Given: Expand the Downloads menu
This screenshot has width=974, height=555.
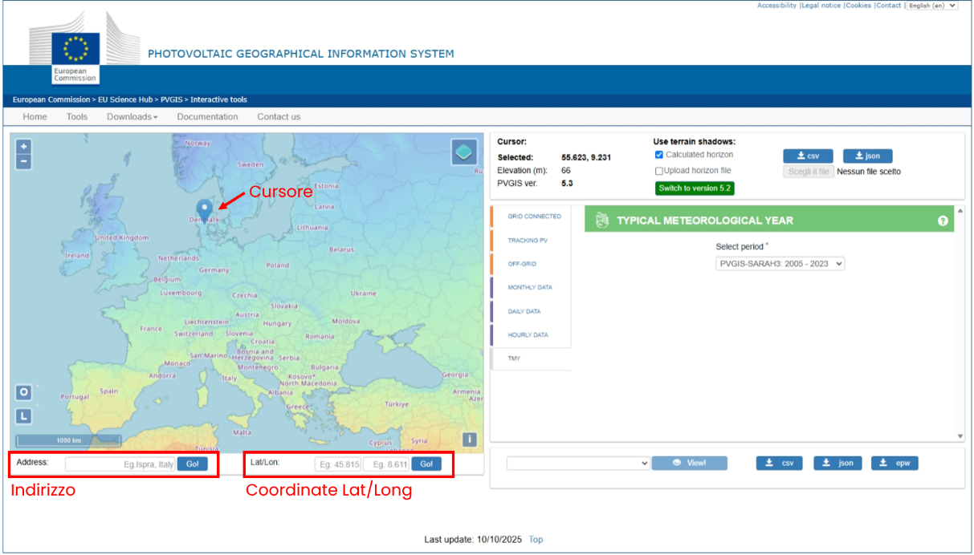Looking at the screenshot, I should coord(132,117).
